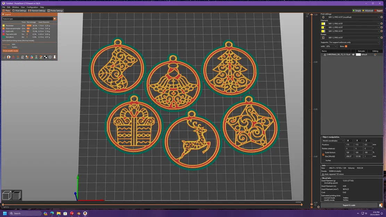Image resolution: width=386 pixels, height=217 pixels.
Task: Switch to Print Settings tab
Action: pos(19,10)
